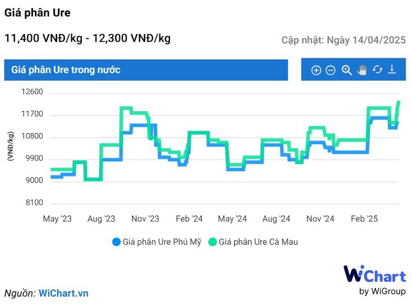
Task: Click the 'Giá phân Ure' page title
Action: click(x=37, y=12)
